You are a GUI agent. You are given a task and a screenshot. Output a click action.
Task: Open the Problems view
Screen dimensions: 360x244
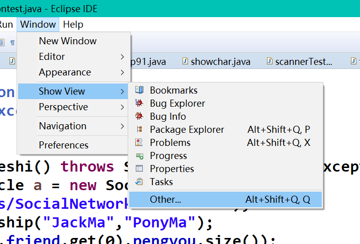[x=226, y=143]
